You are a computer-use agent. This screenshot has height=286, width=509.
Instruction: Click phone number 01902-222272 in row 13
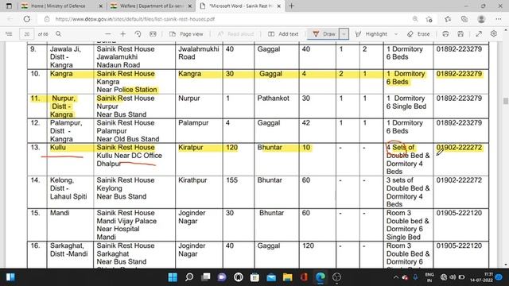[459, 147]
